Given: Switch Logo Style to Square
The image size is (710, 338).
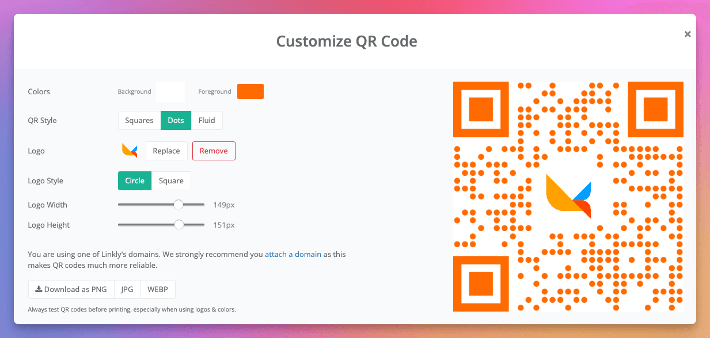Looking at the screenshot, I should coord(171,180).
